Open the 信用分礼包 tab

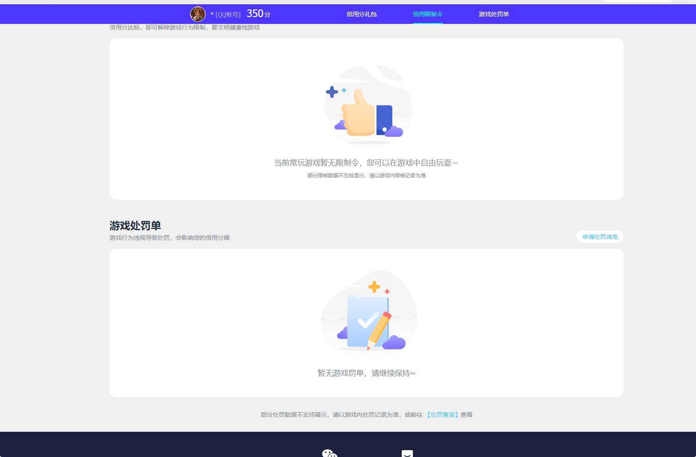click(x=361, y=14)
